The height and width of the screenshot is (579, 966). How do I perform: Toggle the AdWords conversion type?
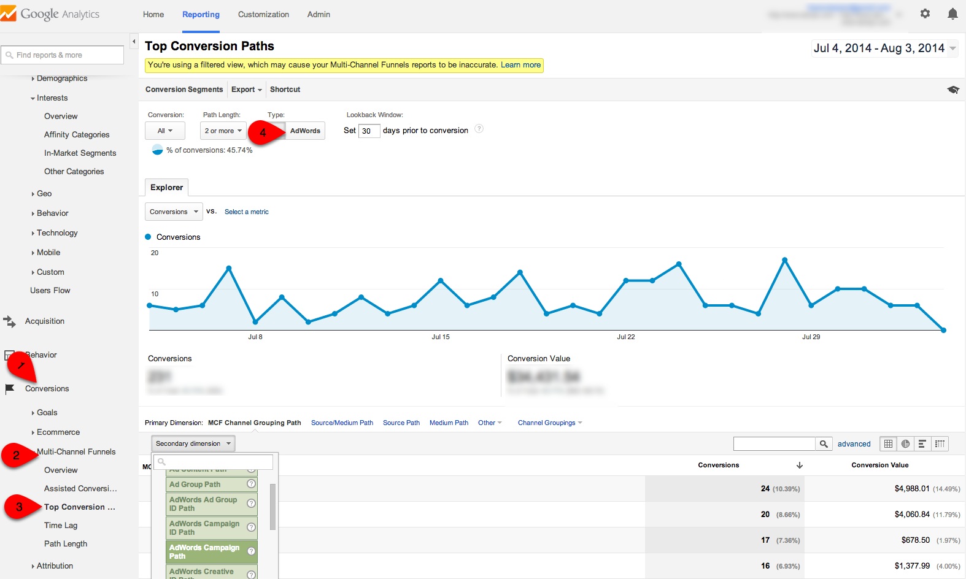point(305,131)
